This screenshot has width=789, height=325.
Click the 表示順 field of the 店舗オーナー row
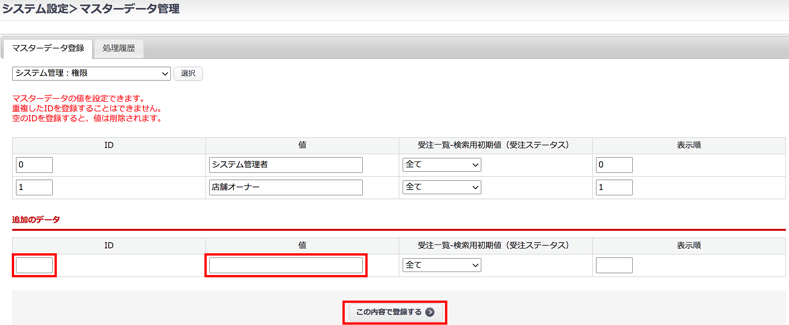[x=614, y=187]
